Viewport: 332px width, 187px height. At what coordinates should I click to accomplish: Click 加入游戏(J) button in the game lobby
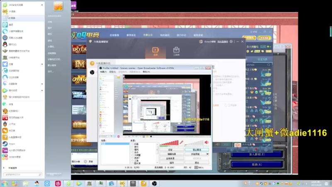point(257,154)
